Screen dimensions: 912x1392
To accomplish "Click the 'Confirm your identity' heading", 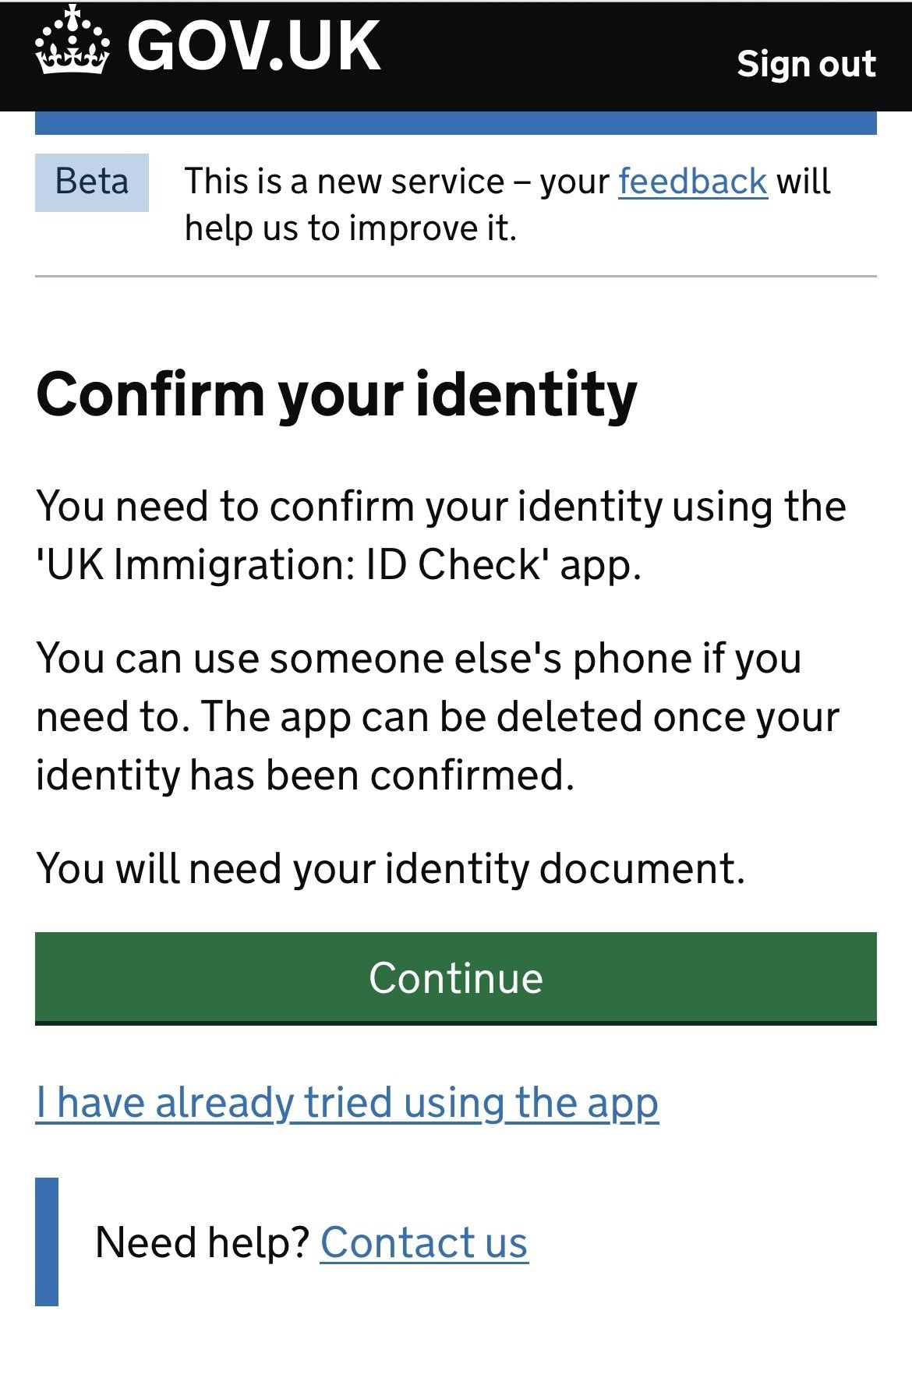I will pos(337,395).
